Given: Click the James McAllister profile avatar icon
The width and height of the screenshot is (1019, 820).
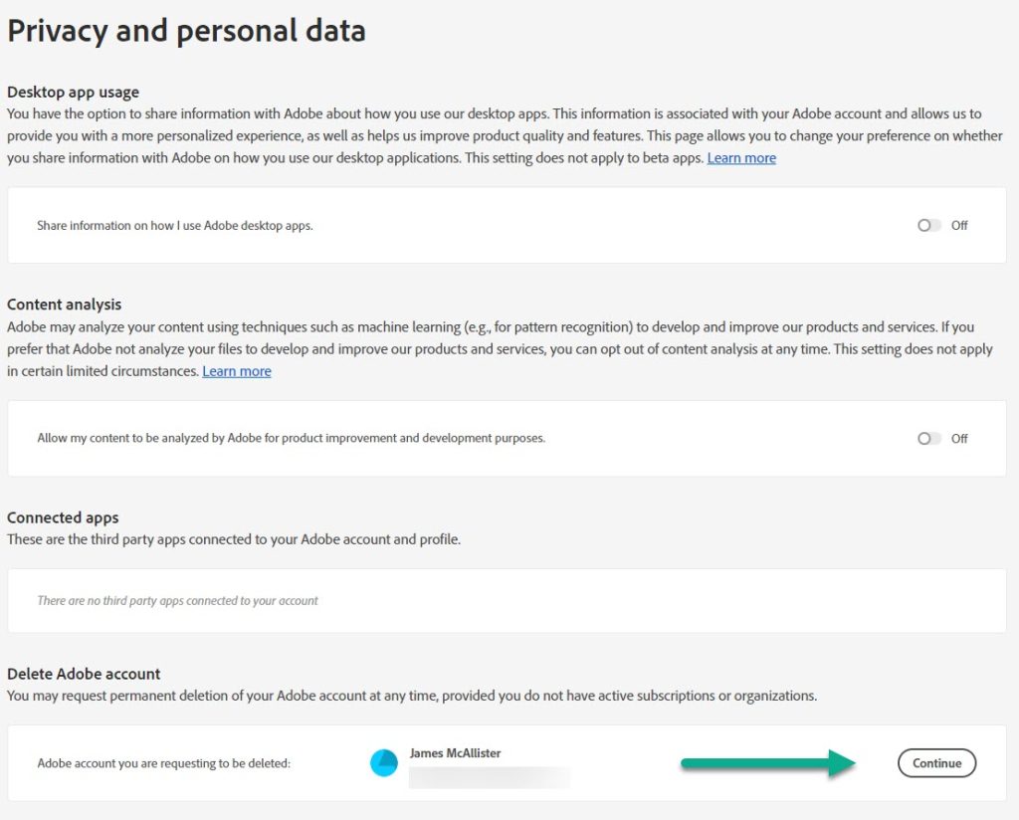Looking at the screenshot, I should coord(384,763).
